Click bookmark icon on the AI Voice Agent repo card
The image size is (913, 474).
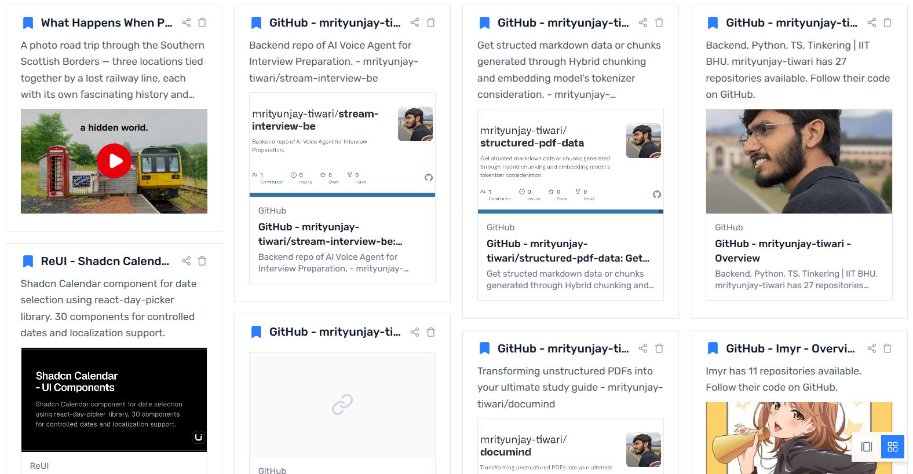256,23
